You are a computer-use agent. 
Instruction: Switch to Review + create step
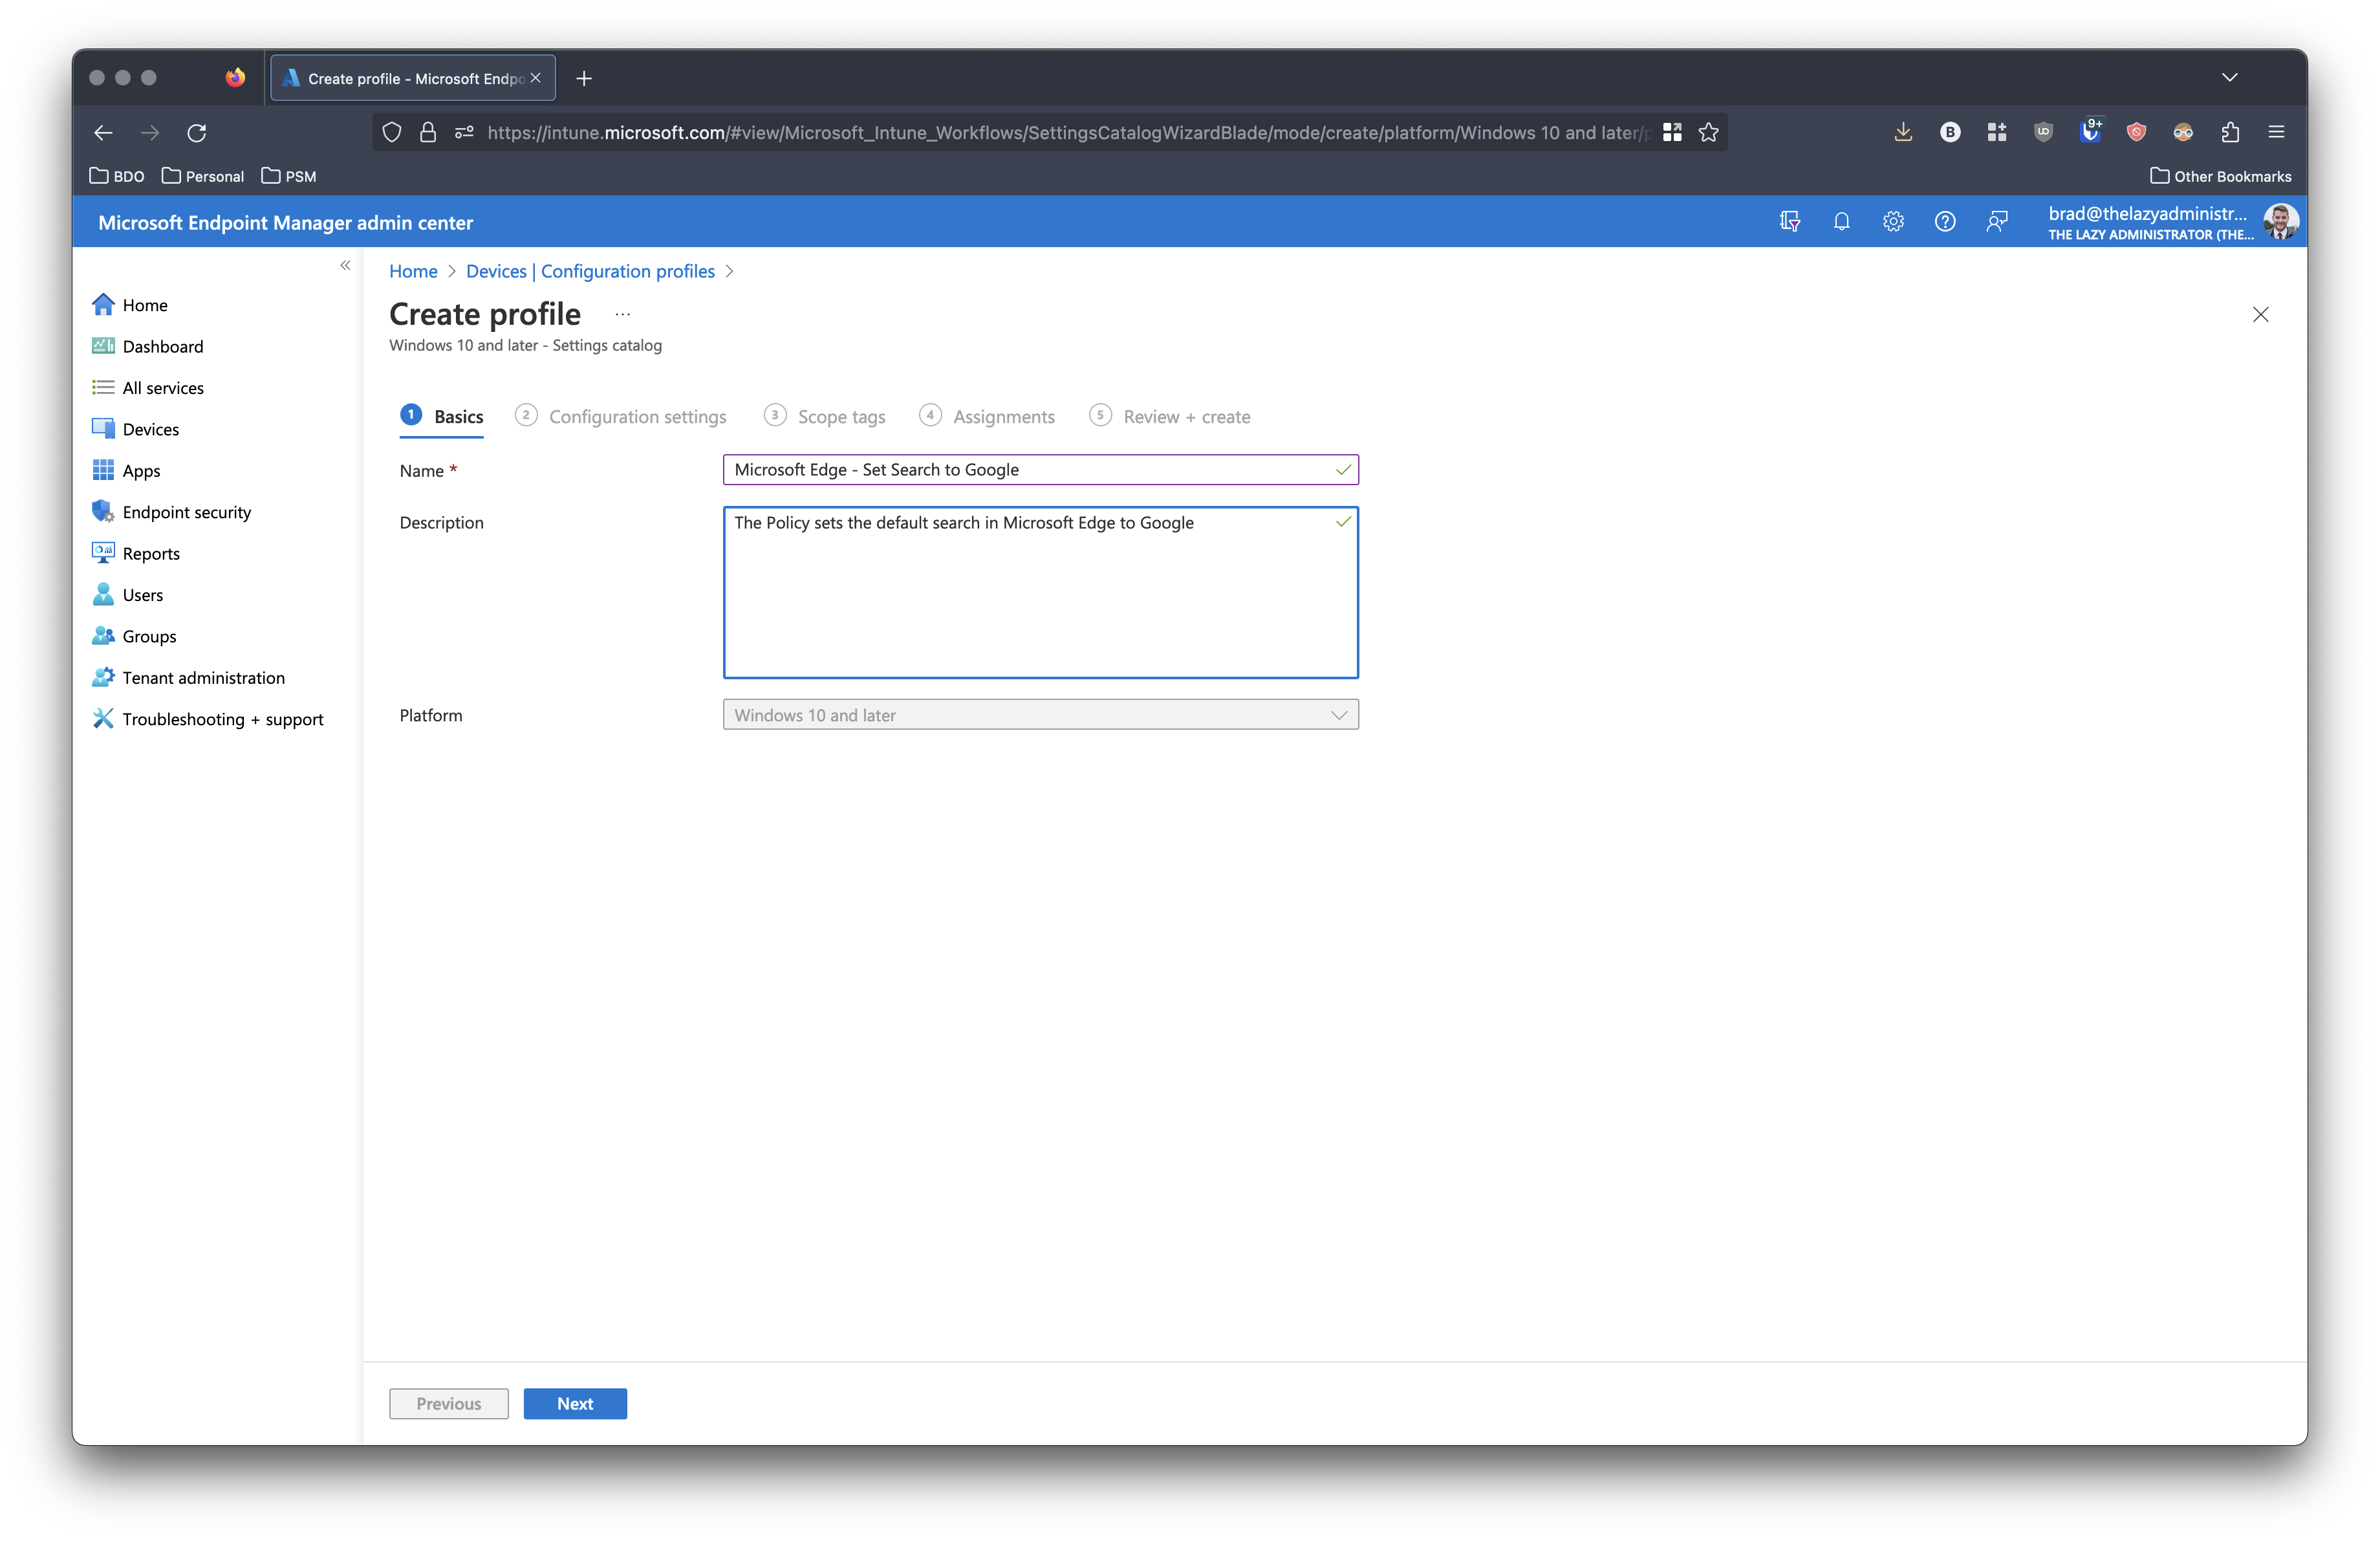click(x=1170, y=416)
